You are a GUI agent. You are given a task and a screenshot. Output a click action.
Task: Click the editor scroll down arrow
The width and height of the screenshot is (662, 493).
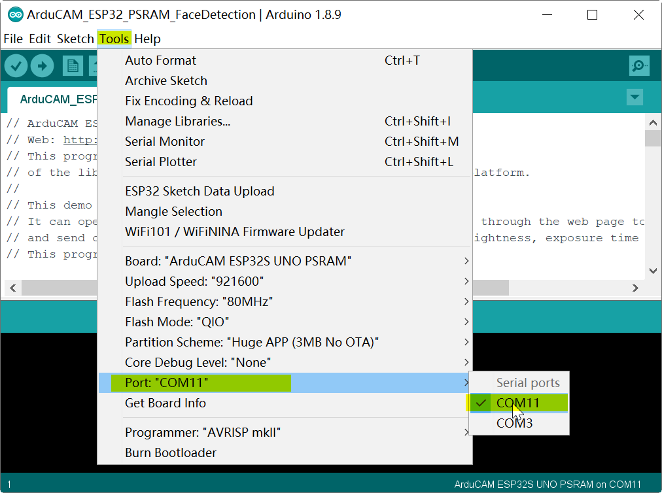[x=653, y=271]
